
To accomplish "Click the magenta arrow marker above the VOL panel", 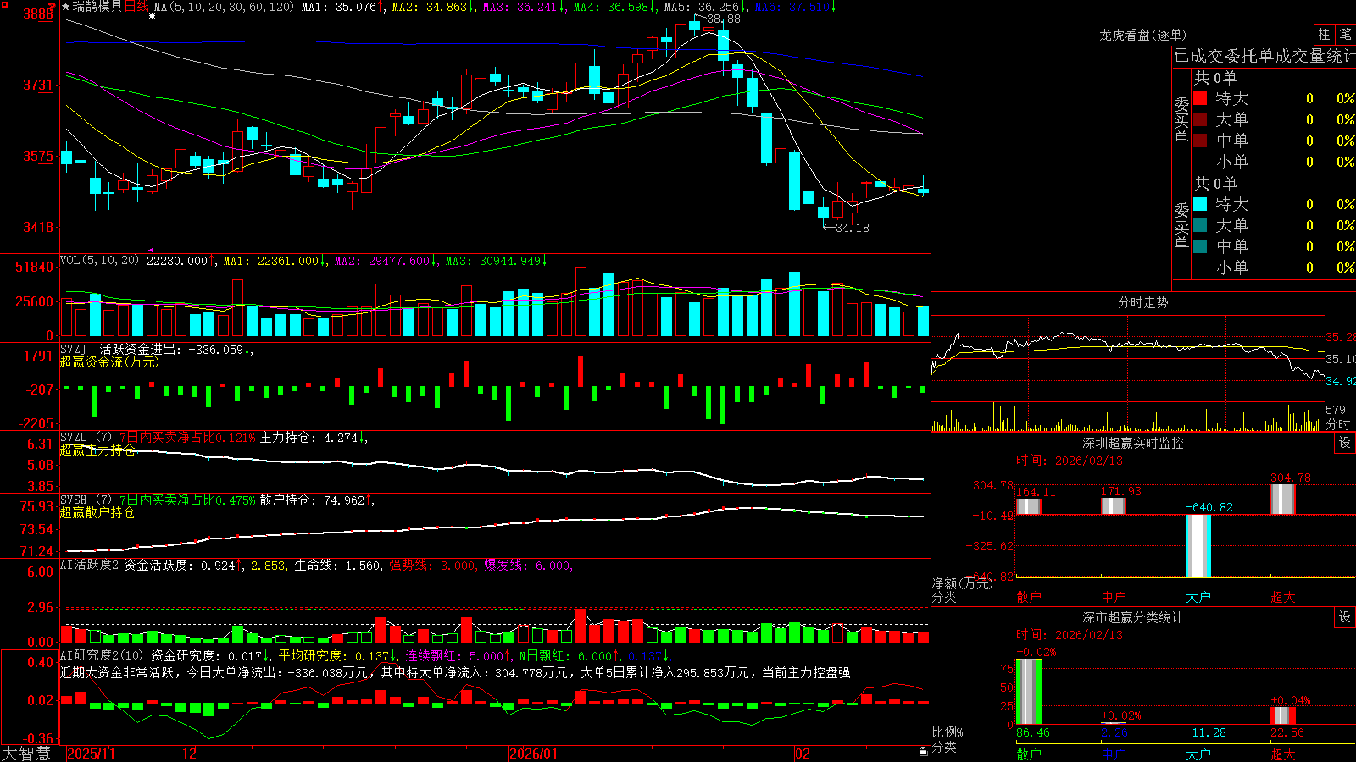I will (x=152, y=250).
